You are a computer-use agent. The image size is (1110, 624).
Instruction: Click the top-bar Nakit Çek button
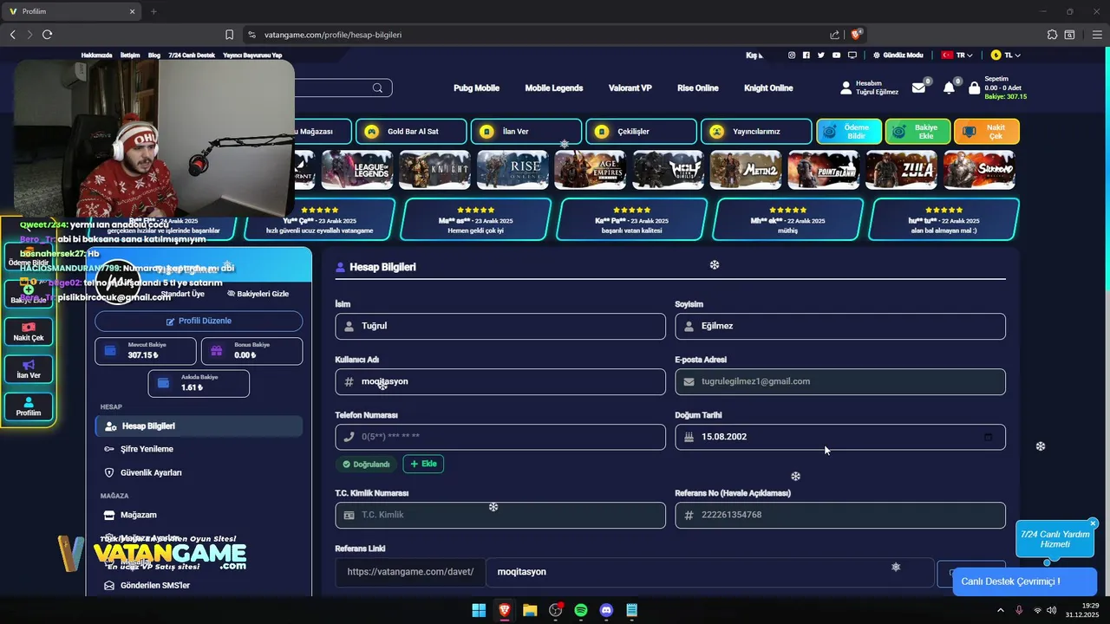987,132
